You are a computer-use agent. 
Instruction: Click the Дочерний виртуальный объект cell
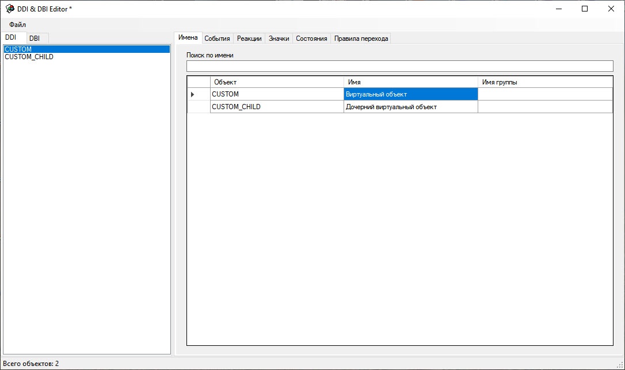pyautogui.click(x=410, y=107)
